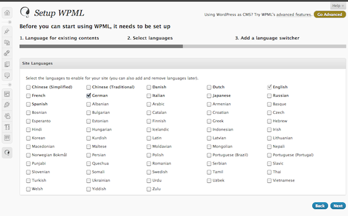Screen dimensions: 348x216
Task: Open the WPML icon at sidebar bottom
Action: point(7,153)
